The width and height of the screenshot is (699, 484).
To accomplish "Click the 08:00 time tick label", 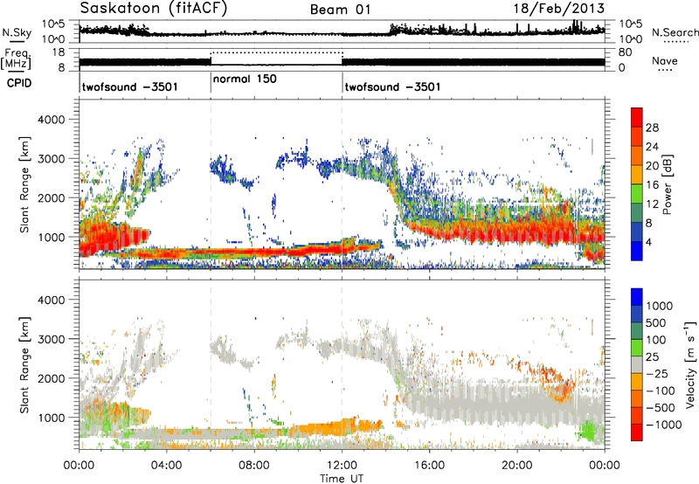I will click(254, 466).
